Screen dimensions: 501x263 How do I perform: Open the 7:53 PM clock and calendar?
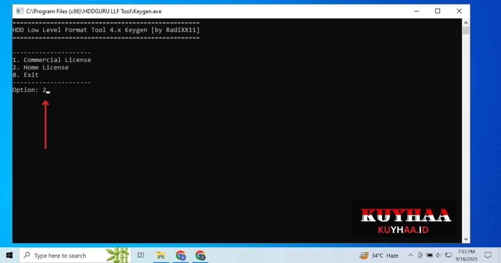466,255
